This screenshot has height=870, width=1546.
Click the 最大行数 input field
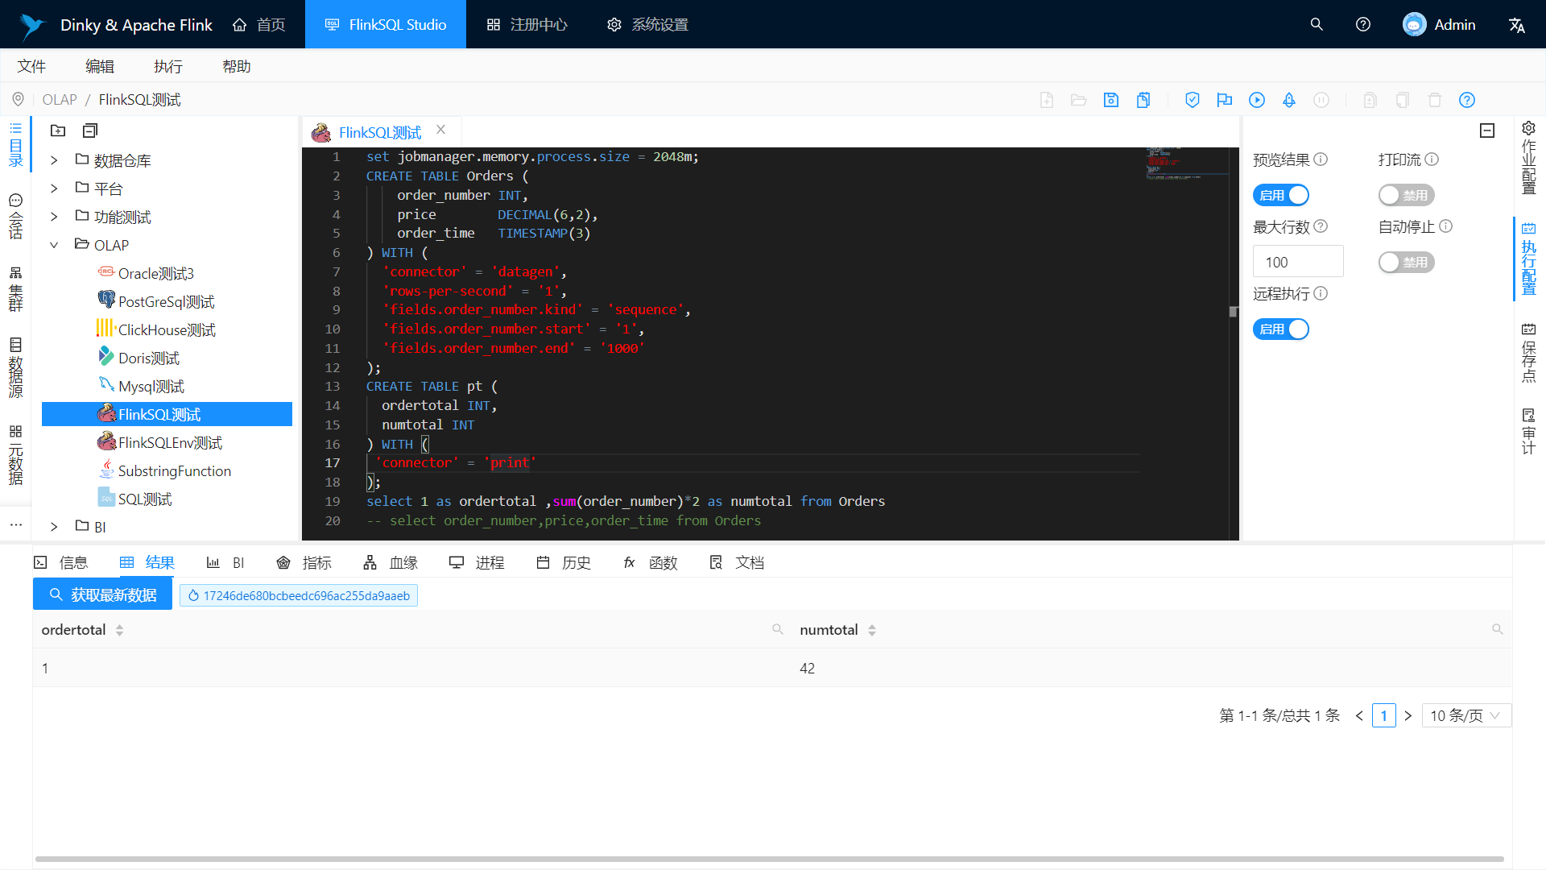[x=1297, y=262]
